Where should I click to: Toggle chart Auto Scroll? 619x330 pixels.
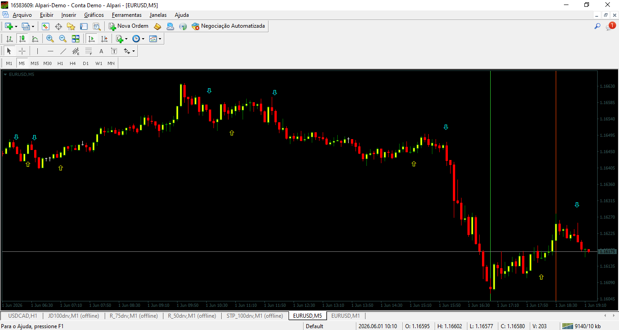(x=91, y=39)
